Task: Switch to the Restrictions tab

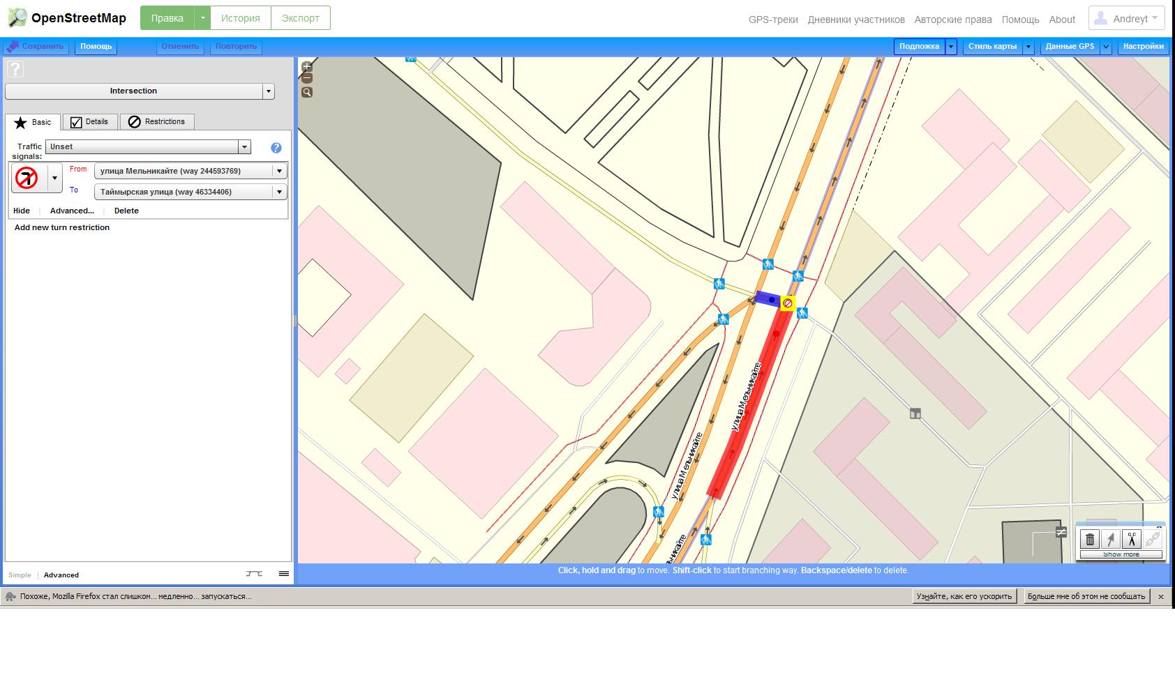Action: (157, 122)
